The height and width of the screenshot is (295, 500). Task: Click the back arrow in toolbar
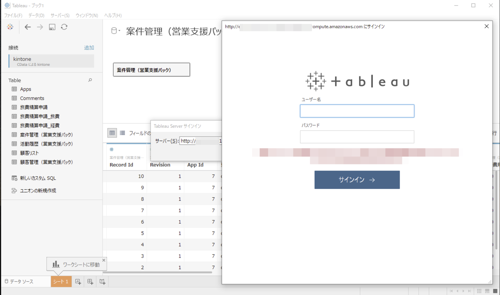coord(27,27)
